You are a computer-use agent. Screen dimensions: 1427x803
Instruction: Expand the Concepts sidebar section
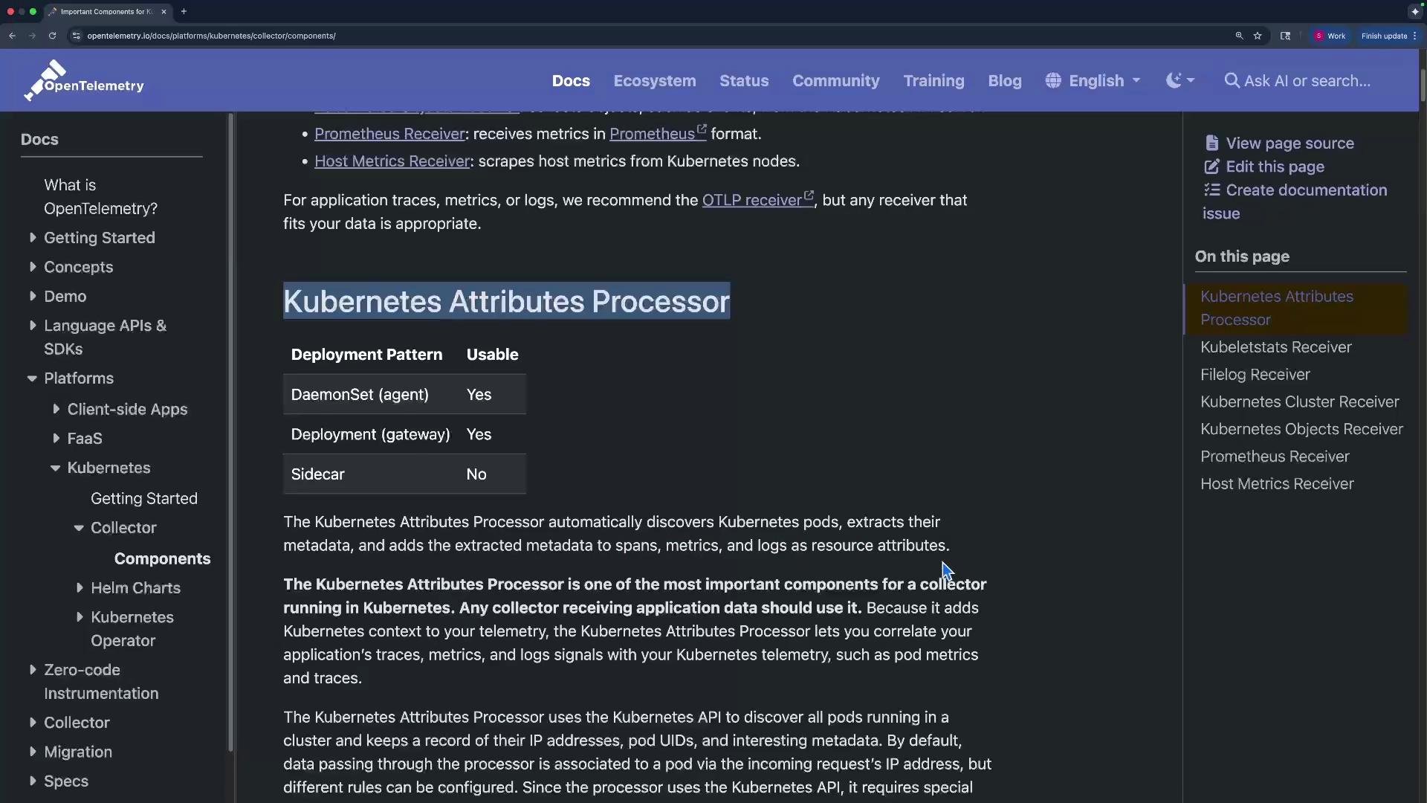(33, 266)
